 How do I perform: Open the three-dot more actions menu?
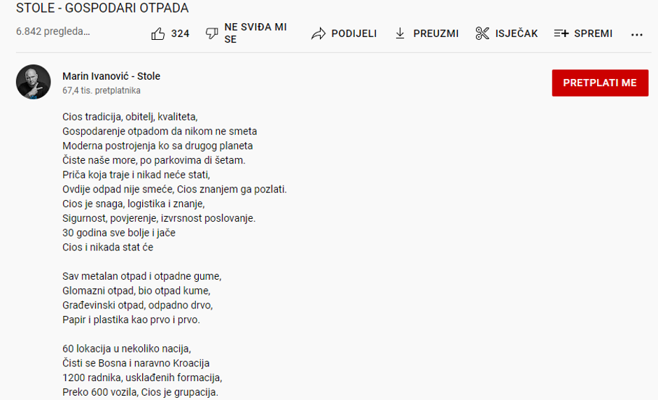point(636,34)
